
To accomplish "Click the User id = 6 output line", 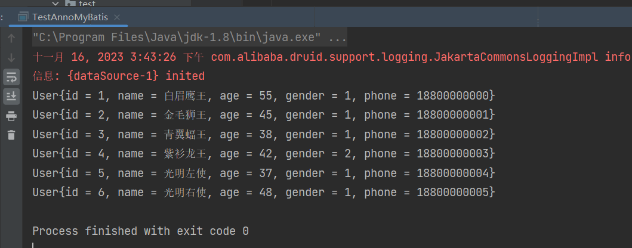I will coord(263,192).
